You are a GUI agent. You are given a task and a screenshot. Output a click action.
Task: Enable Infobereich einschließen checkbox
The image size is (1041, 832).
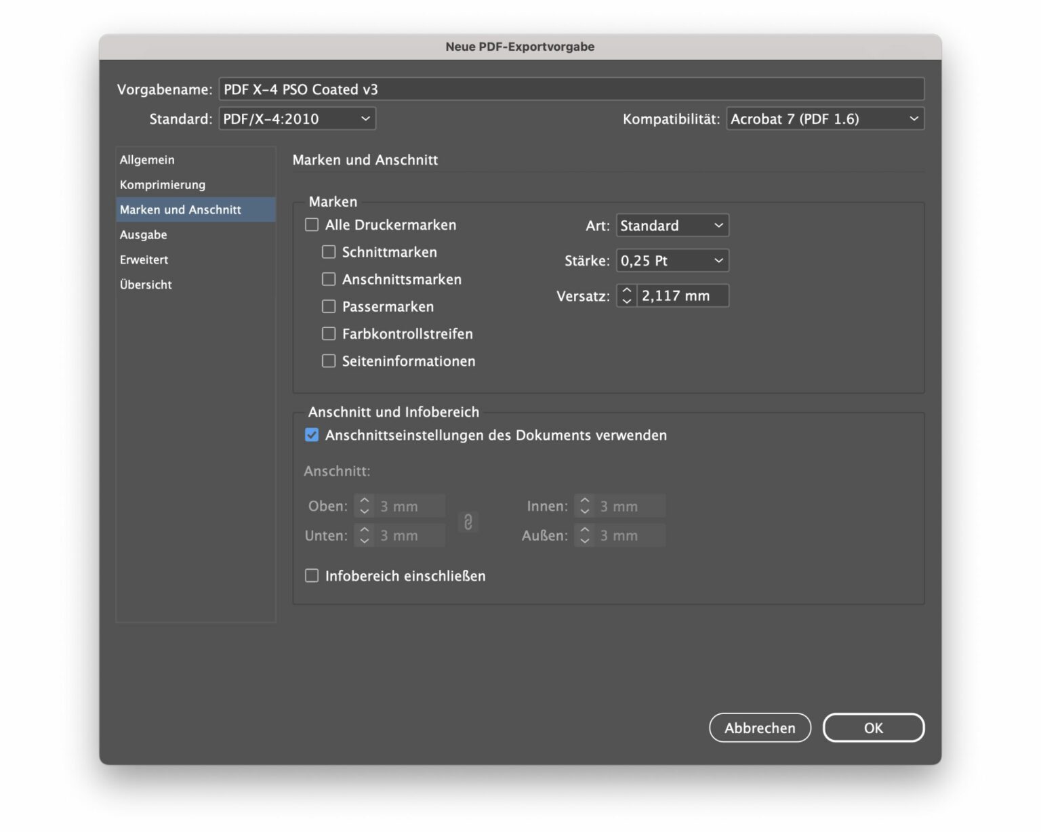point(312,576)
